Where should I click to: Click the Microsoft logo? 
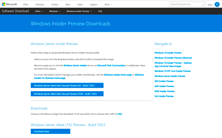(9, 4)
